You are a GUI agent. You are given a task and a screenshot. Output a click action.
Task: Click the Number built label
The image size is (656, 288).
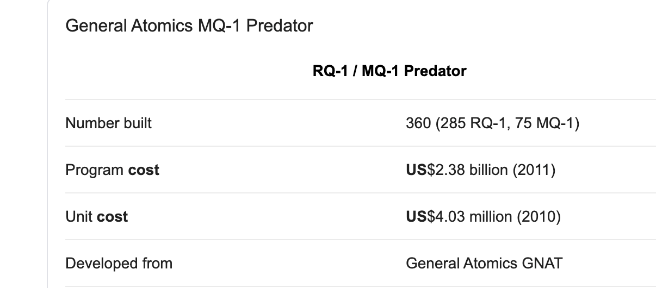108,123
